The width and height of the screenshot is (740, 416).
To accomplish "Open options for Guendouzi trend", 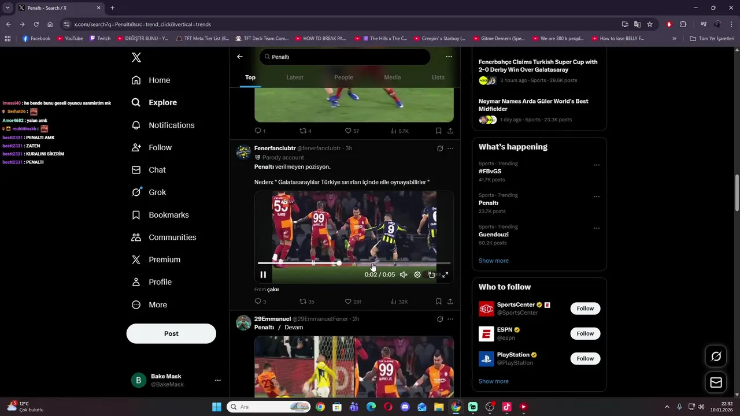I will pyautogui.click(x=597, y=228).
